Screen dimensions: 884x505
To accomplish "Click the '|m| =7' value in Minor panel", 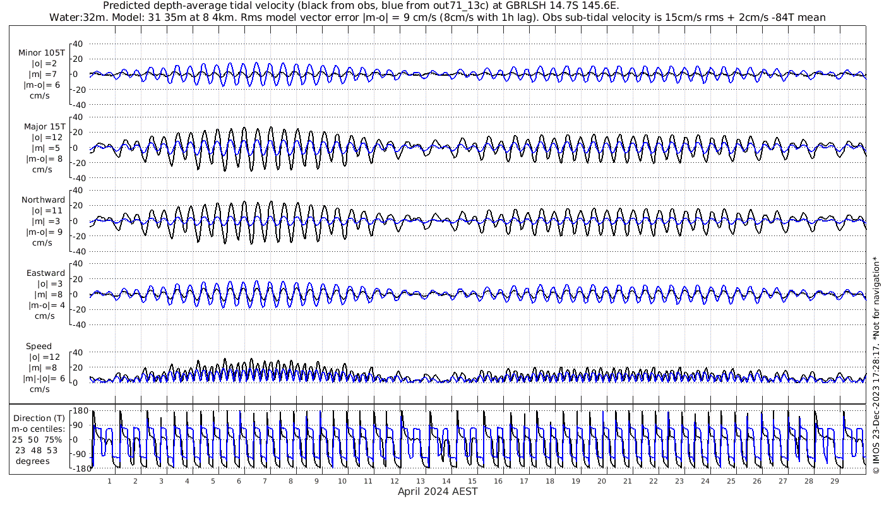I will [47, 74].
